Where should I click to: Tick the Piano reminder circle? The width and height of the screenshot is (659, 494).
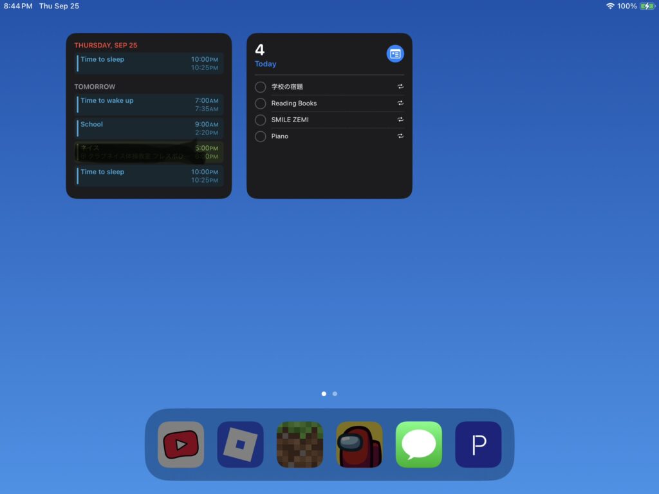[261, 136]
